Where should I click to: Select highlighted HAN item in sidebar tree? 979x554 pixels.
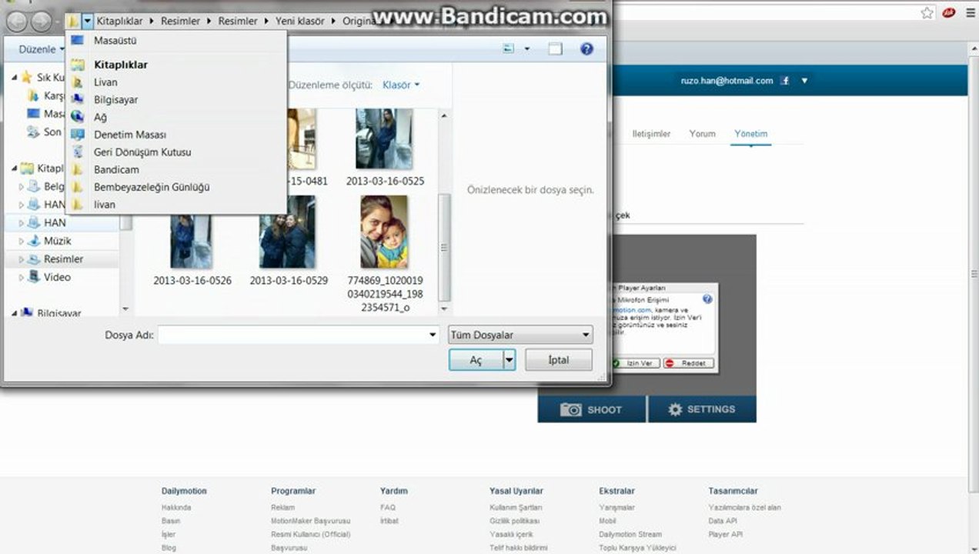pyautogui.click(x=55, y=222)
